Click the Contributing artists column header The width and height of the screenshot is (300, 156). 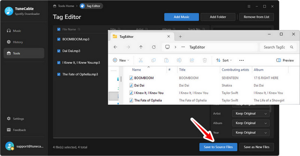click(x=235, y=70)
